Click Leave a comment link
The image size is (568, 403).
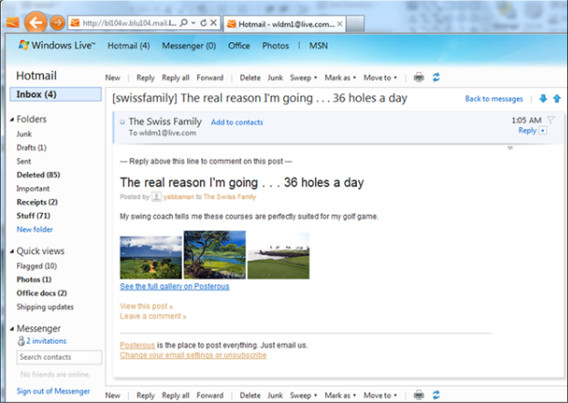[153, 316]
